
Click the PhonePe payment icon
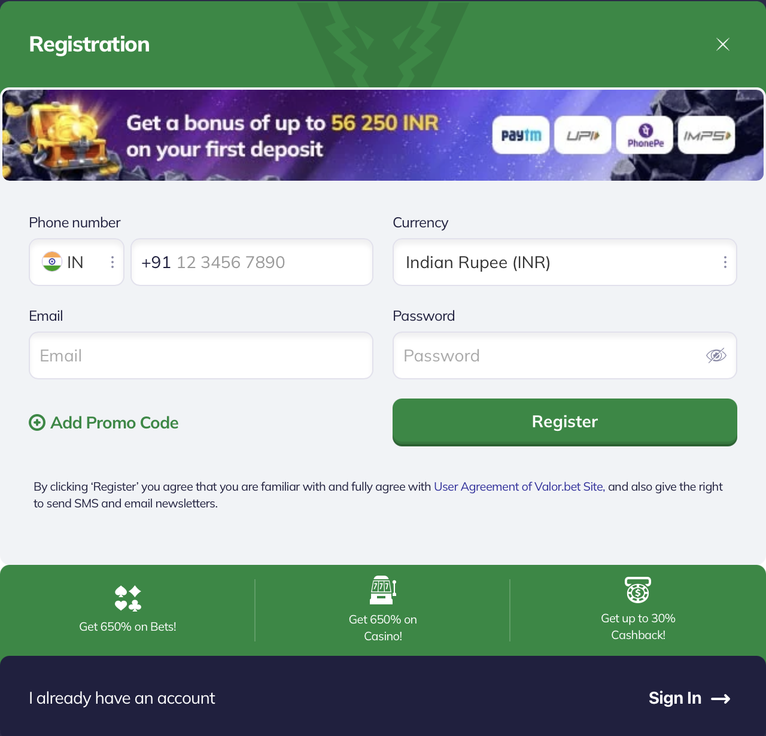pyautogui.click(x=645, y=135)
